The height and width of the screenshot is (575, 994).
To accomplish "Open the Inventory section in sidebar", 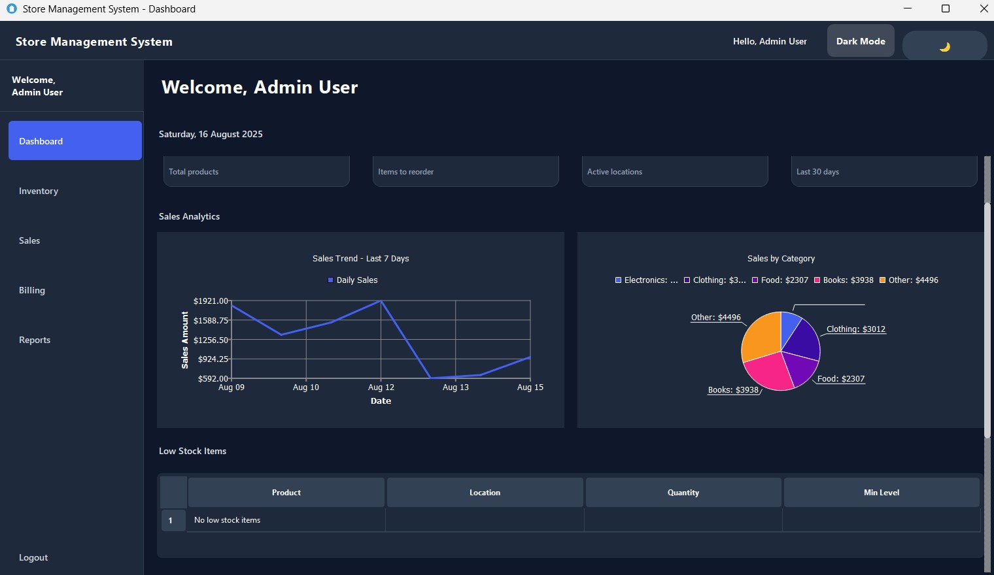I will (39, 191).
